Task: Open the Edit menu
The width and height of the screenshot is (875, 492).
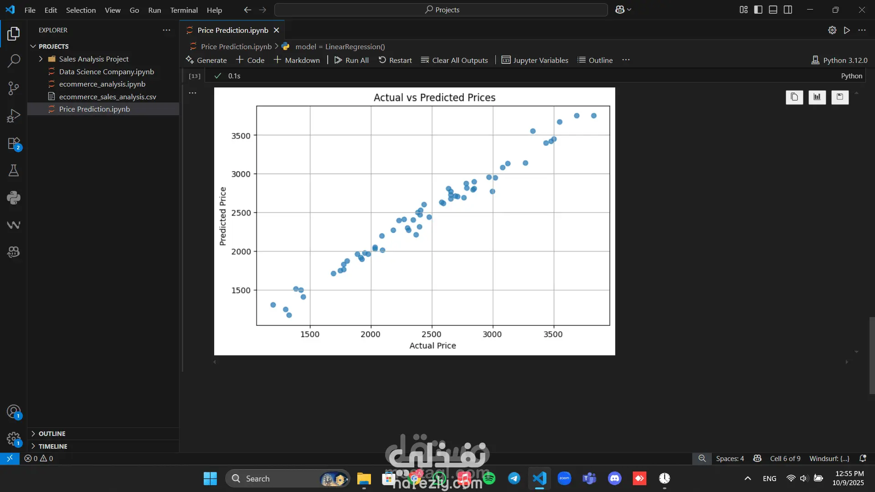Action: pos(51,10)
